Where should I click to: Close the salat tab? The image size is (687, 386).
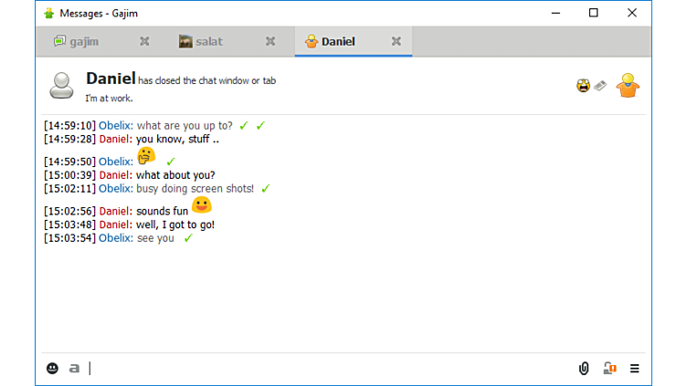pyautogui.click(x=270, y=42)
